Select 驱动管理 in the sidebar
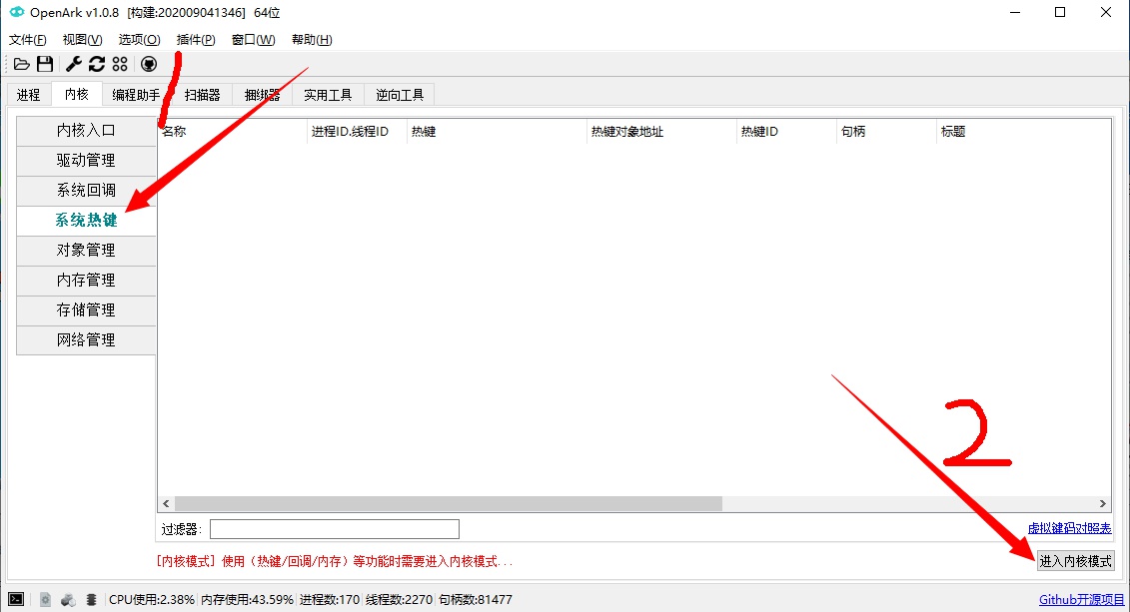The width and height of the screenshot is (1130, 612). (86, 160)
